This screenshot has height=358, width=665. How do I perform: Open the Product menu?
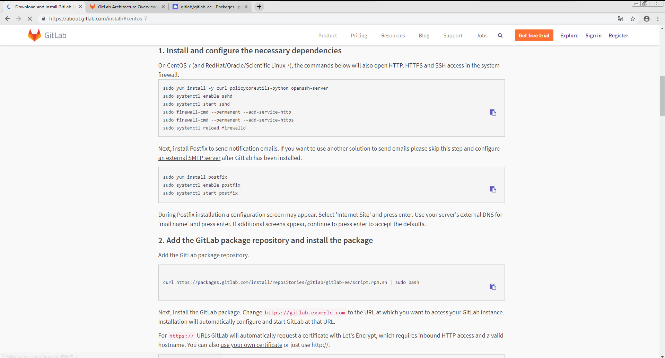(327, 35)
